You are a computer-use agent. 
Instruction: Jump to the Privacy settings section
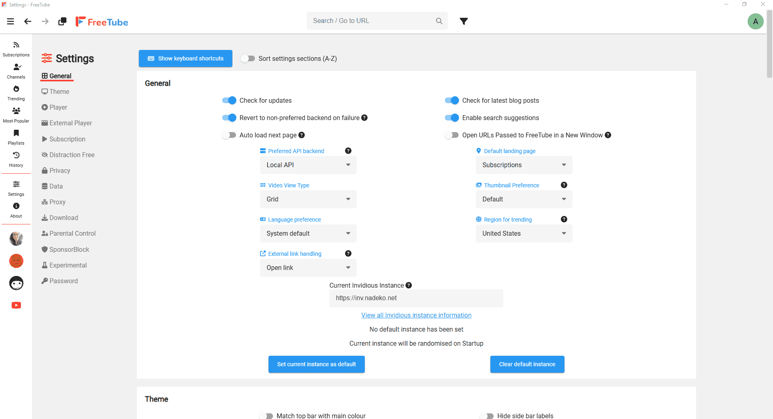click(60, 170)
